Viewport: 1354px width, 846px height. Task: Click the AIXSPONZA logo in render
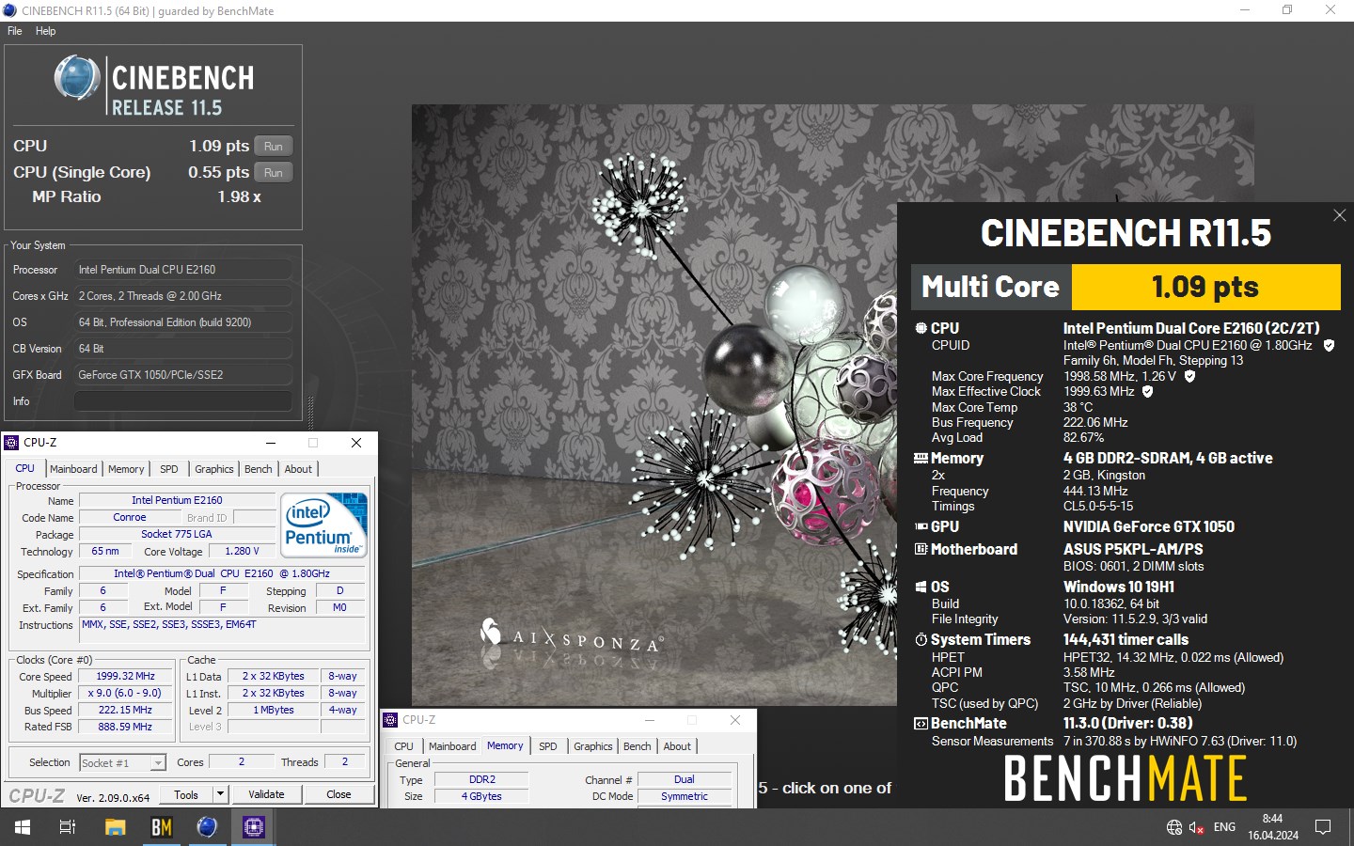tap(571, 639)
